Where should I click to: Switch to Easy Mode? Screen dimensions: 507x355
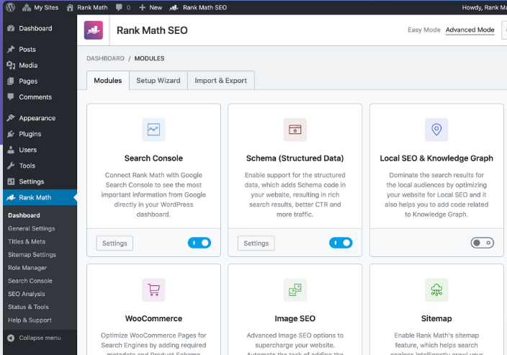(423, 30)
